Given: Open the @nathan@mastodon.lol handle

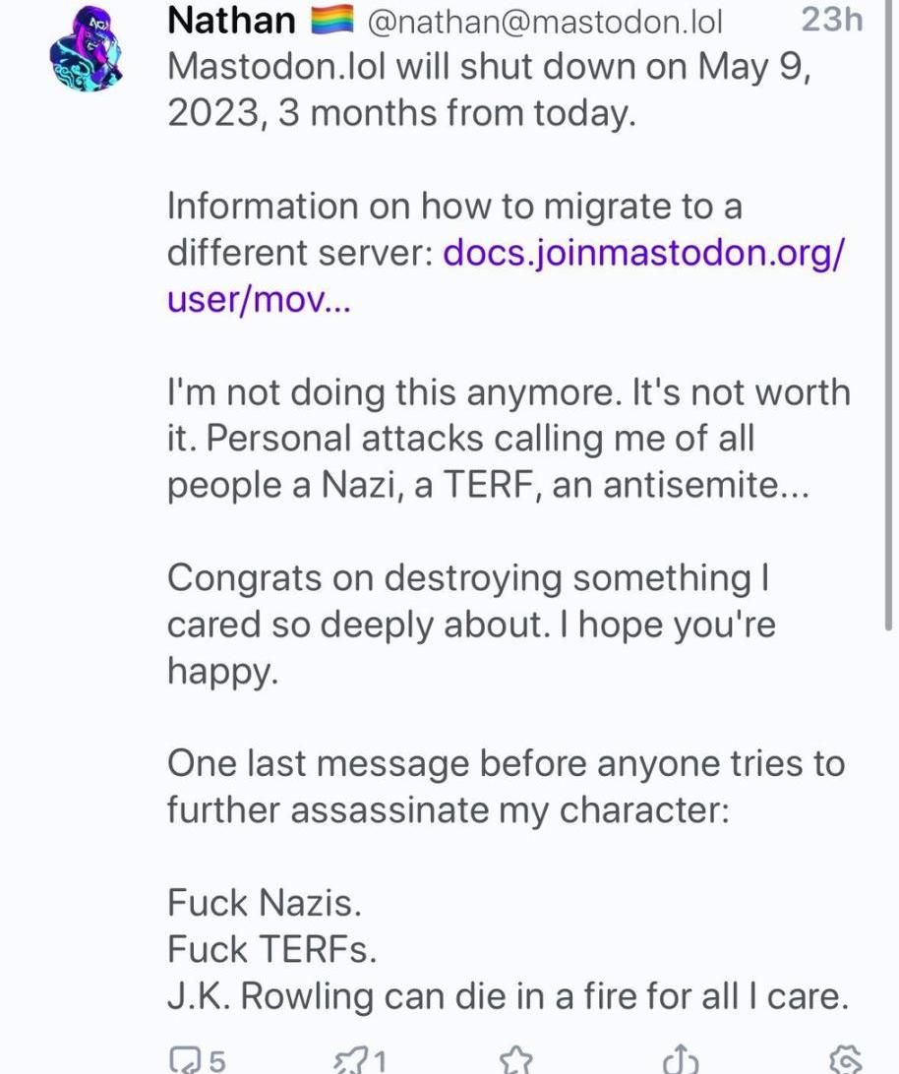Looking at the screenshot, I should 544,22.
